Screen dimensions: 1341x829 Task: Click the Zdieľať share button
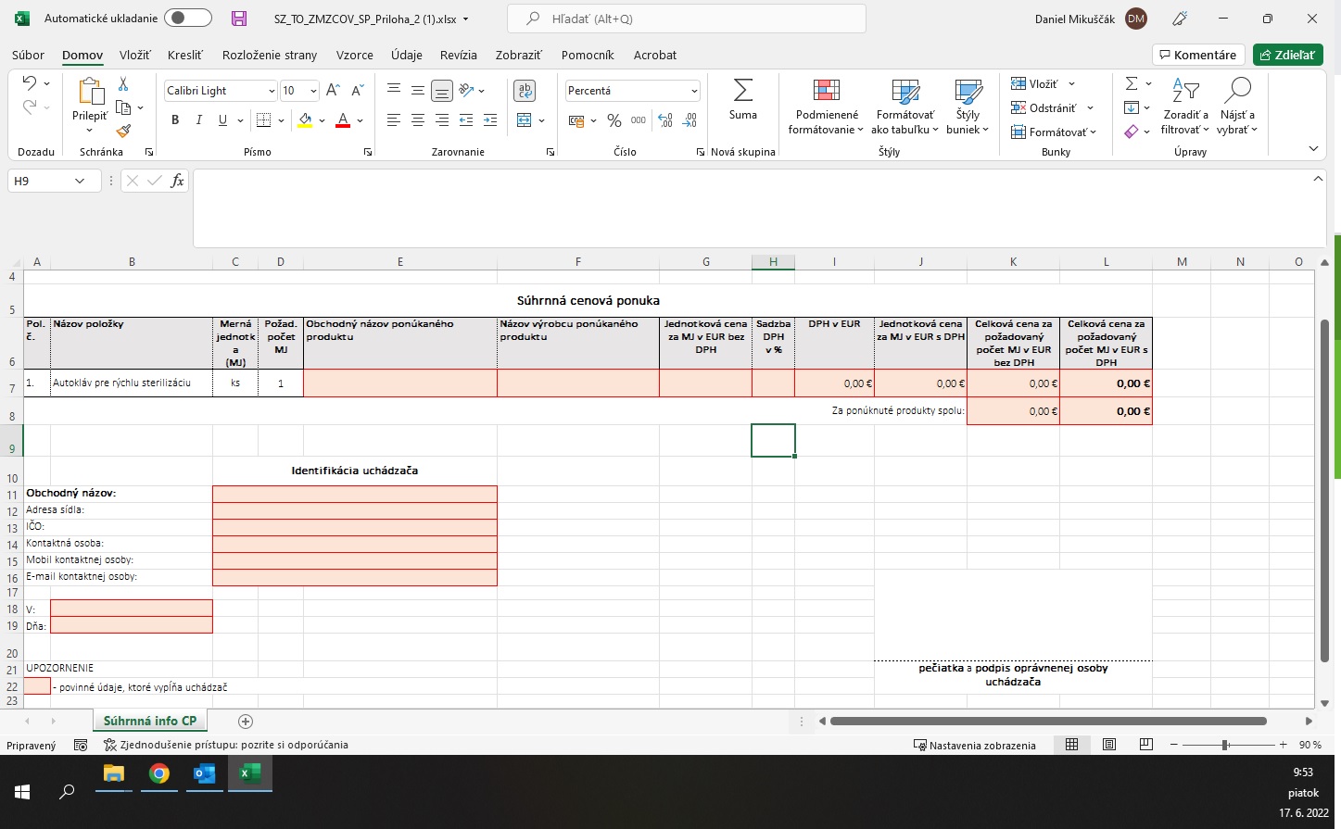click(1287, 56)
